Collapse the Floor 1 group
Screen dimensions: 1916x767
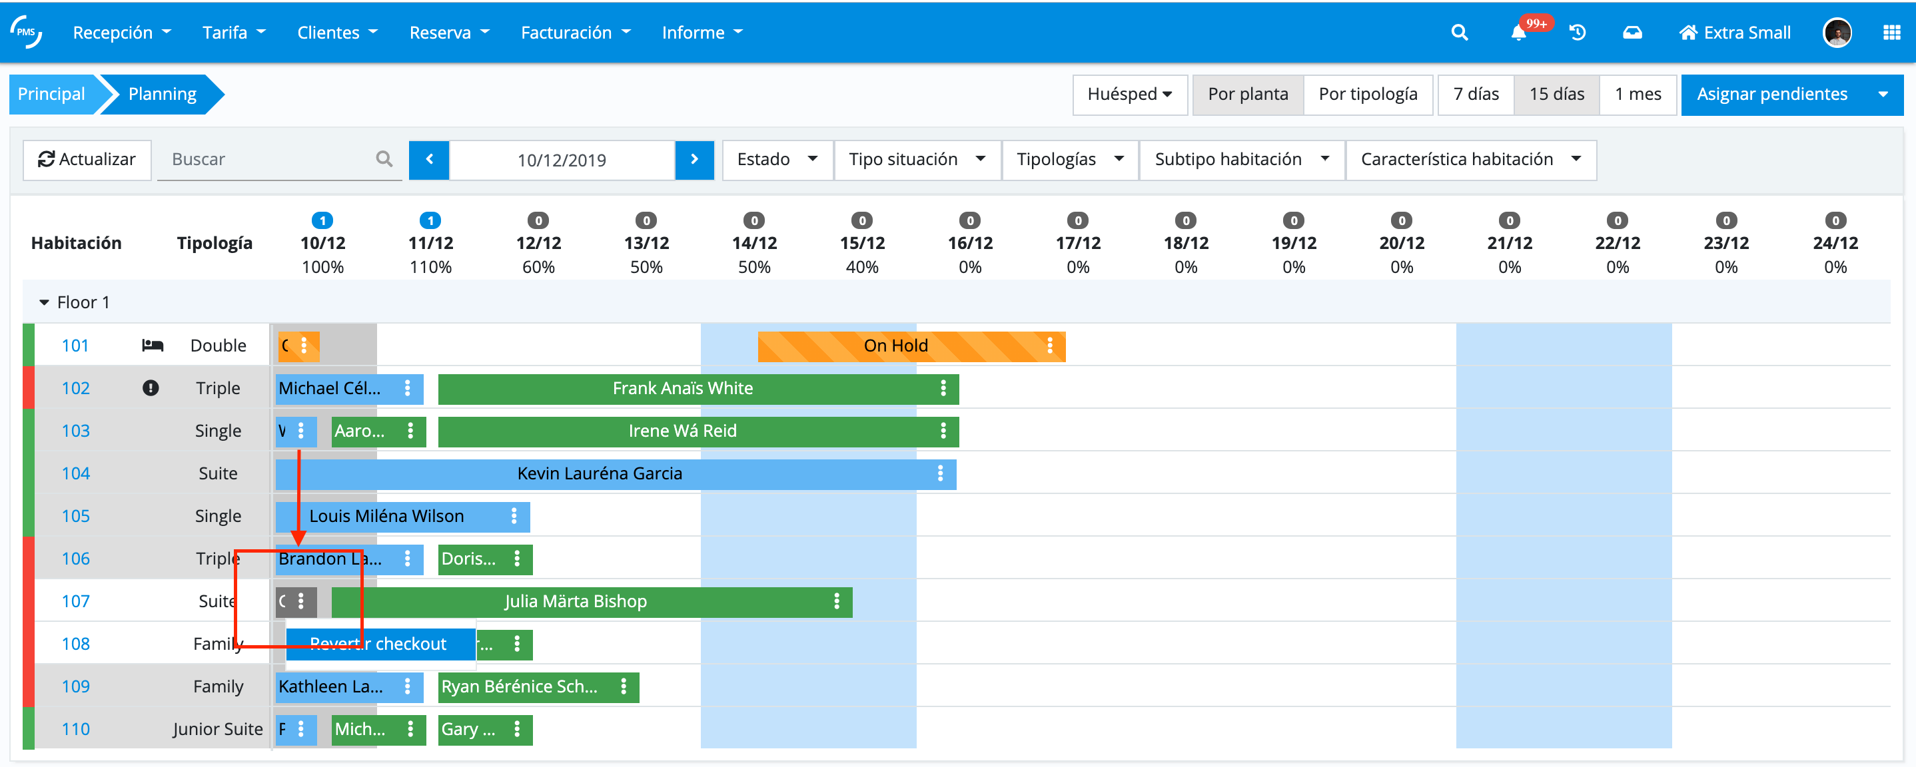(x=44, y=302)
